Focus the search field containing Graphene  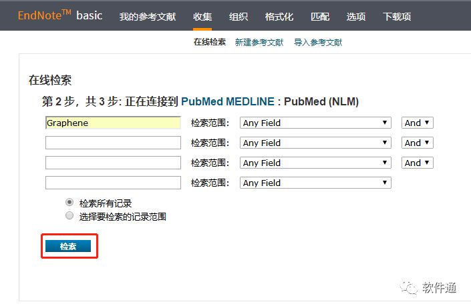(x=114, y=123)
